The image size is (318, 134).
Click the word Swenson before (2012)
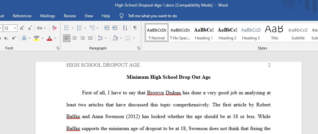tap(114, 116)
